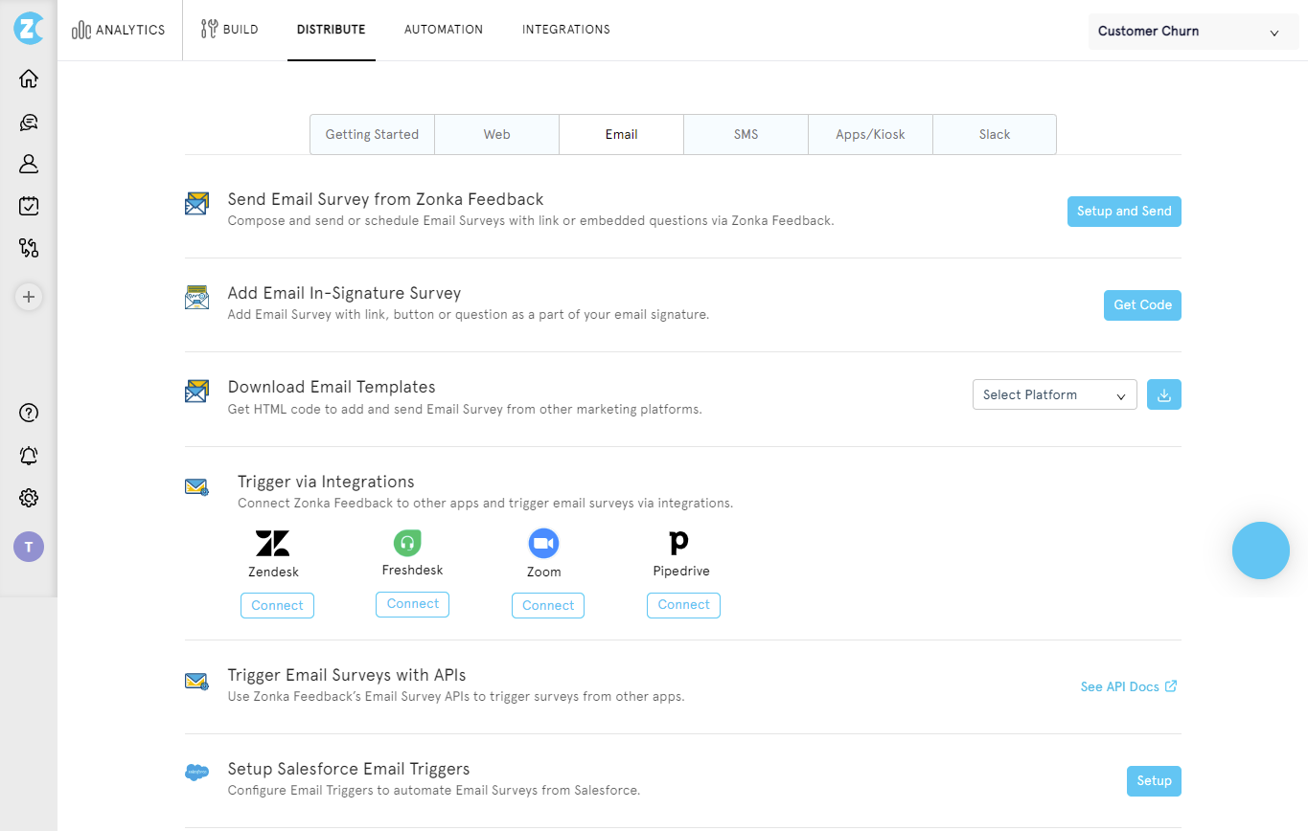Click the Trigger Email Surveys with APIs icon
The image size is (1308, 831).
[x=197, y=682]
